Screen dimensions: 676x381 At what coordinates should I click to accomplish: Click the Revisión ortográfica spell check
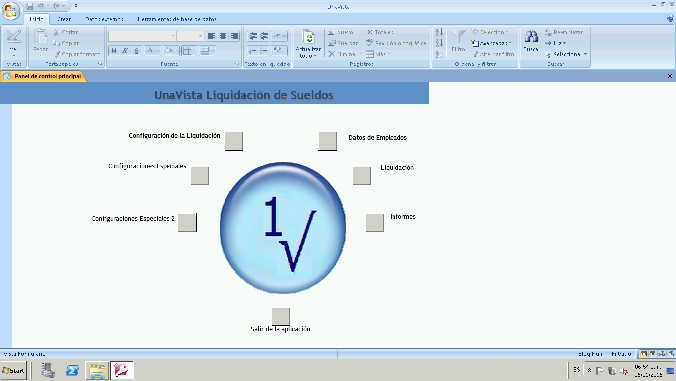coord(396,43)
